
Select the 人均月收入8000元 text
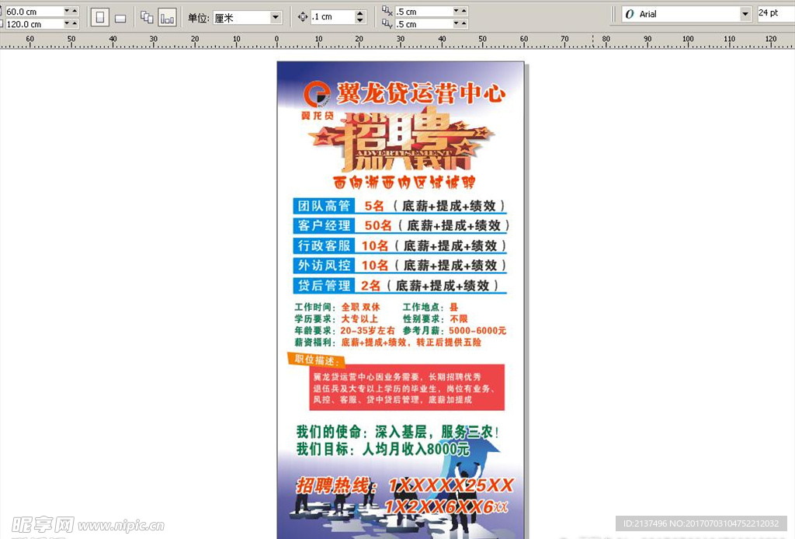(416, 449)
